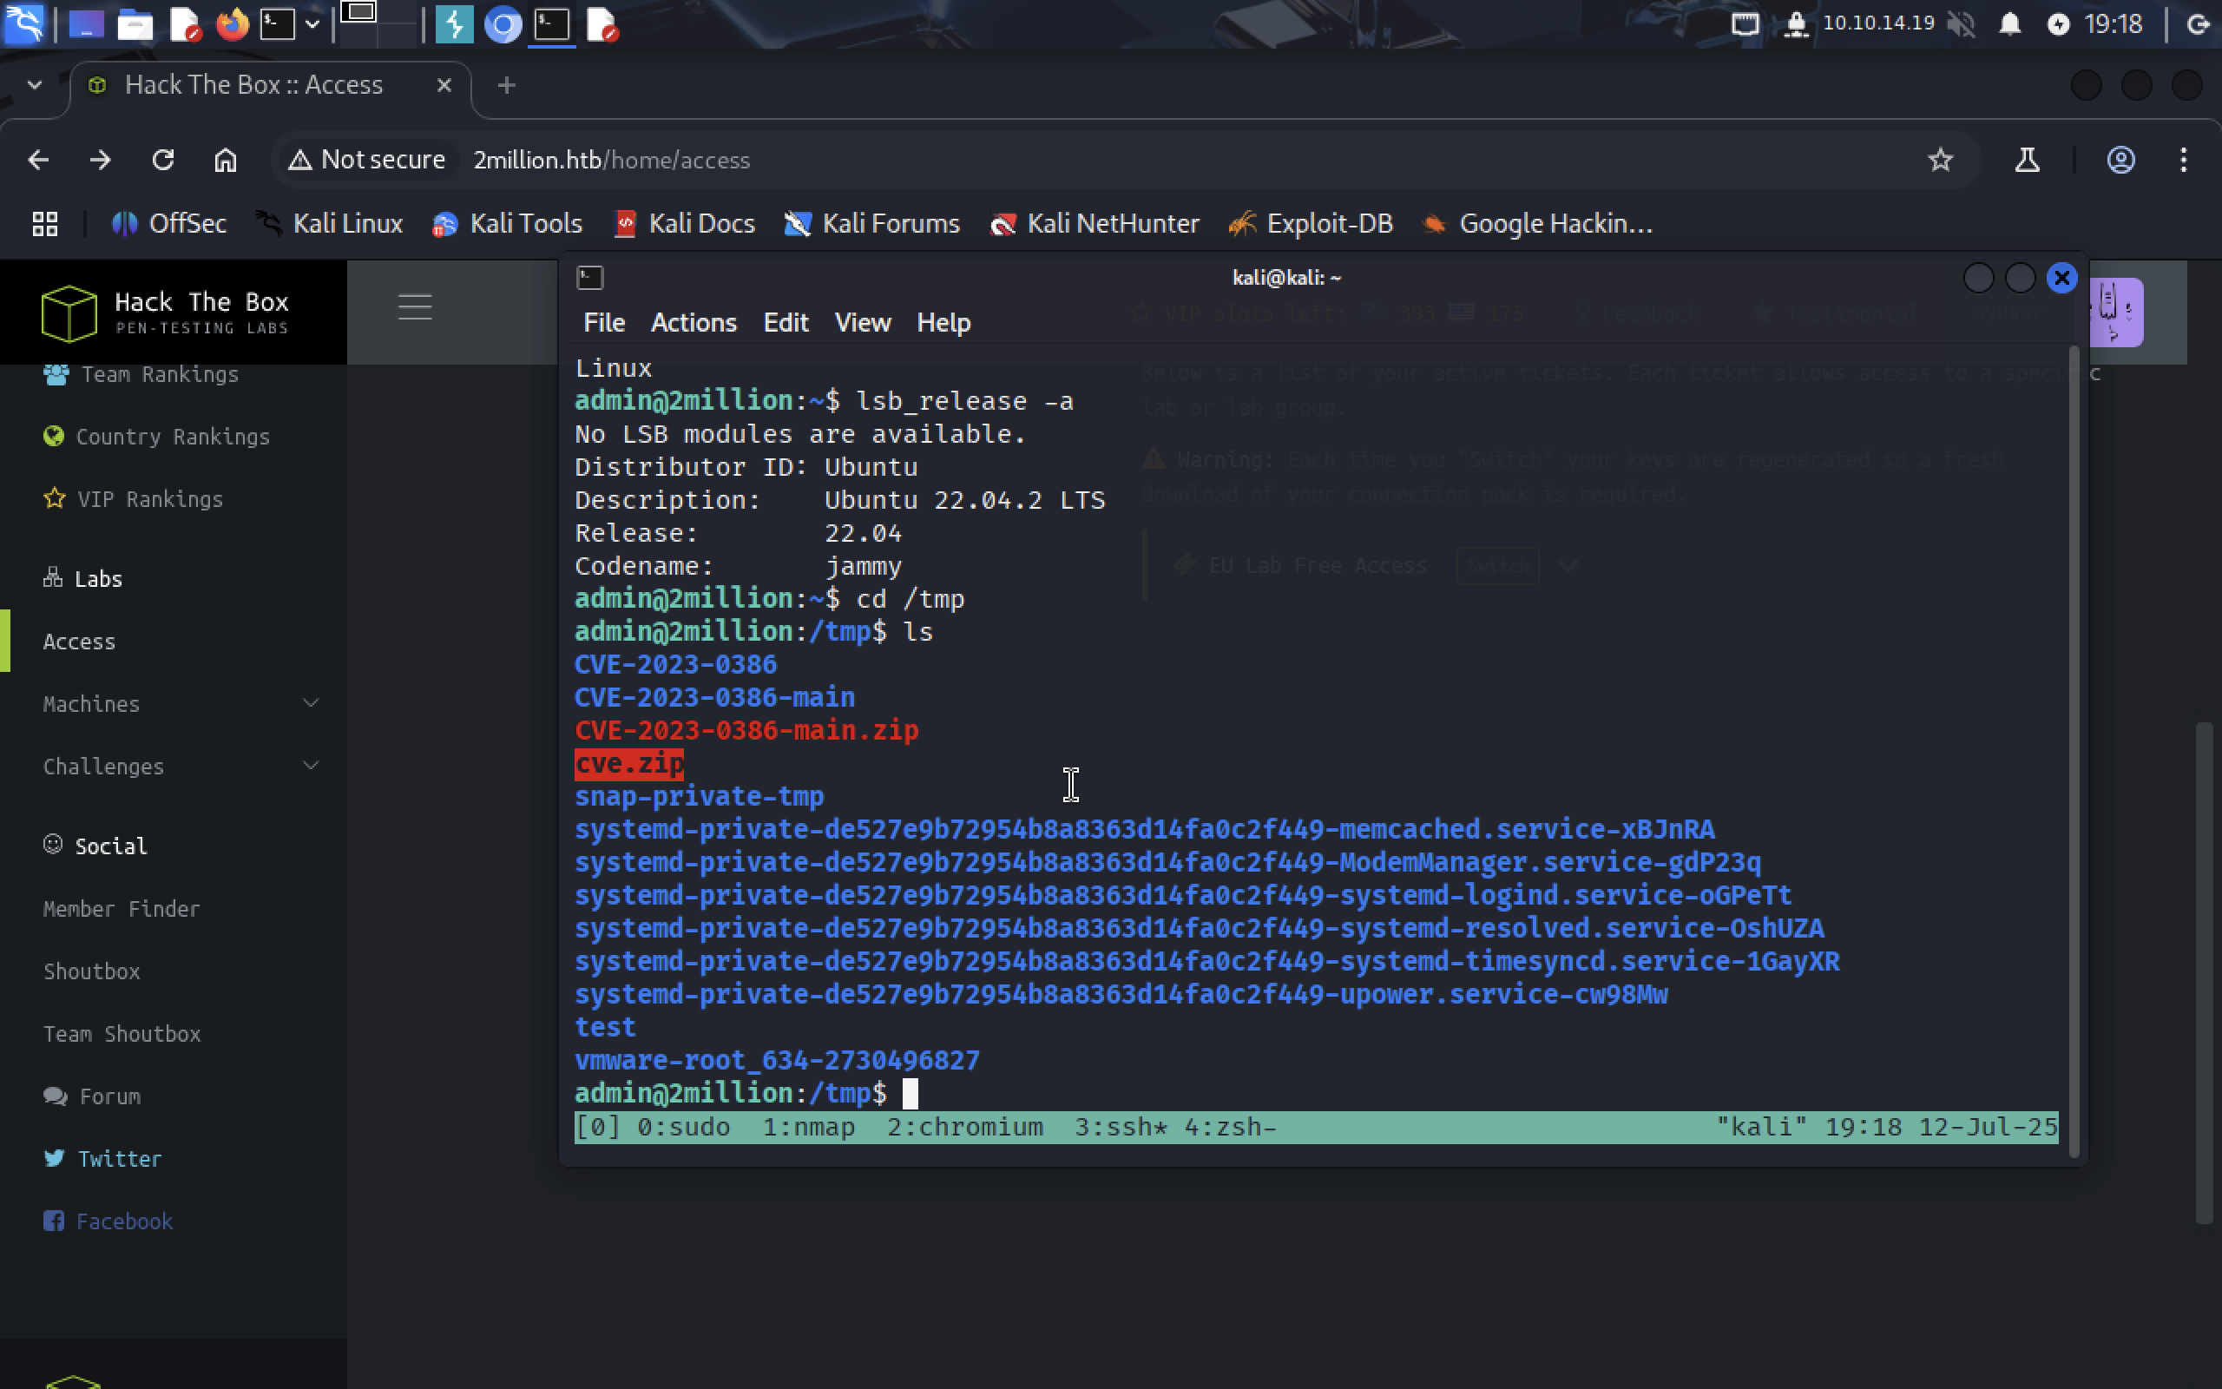Image resolution: width=2222 pixels, height=1389 pixels.
Task: Open Shoutbox in sidebar
Action: (x=92, y=971)
